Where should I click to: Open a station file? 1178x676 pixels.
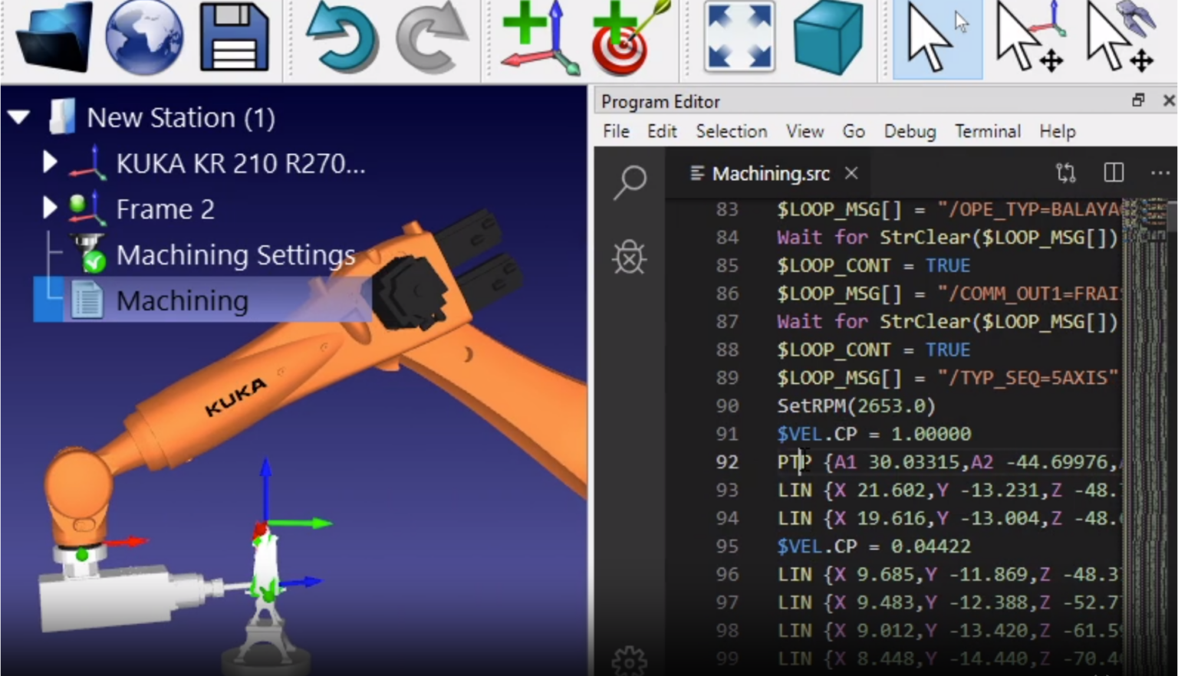(54, 37)
